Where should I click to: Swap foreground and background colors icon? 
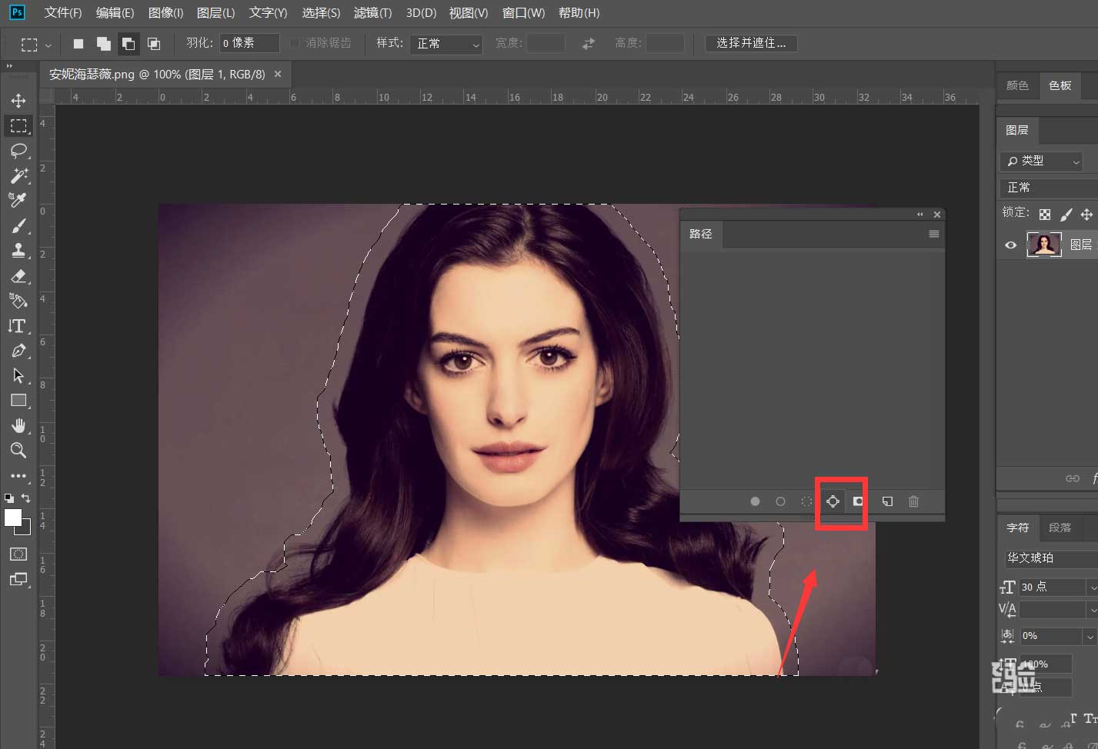26,498
